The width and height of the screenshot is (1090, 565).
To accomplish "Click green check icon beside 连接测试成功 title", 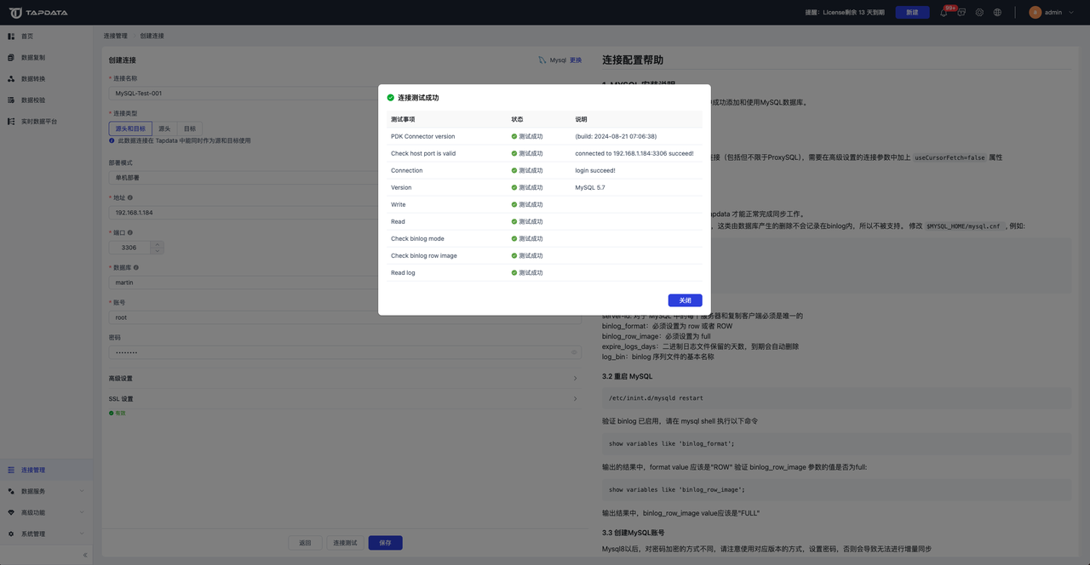I will [x=391, y=98].
